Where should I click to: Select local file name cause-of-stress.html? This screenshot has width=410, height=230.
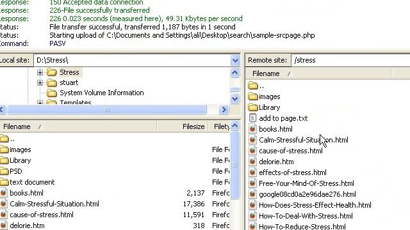point(42,215)
